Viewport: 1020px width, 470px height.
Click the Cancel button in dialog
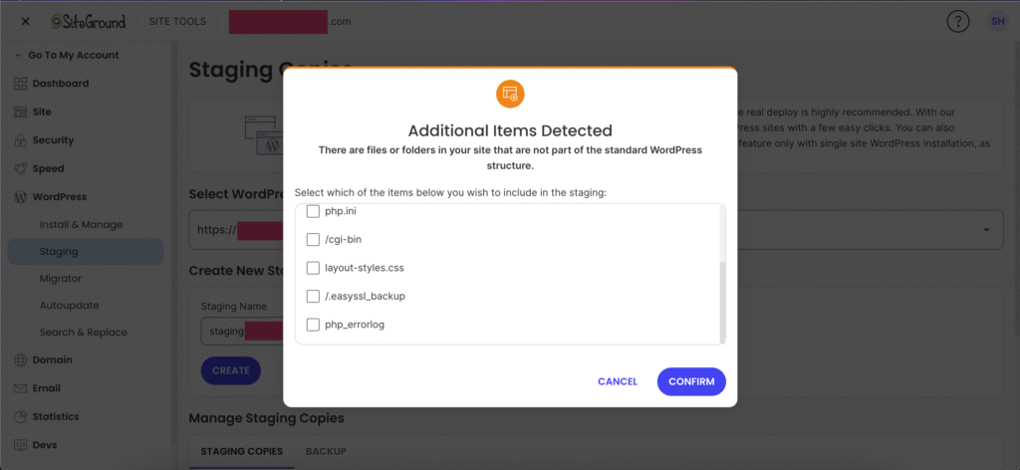click(618, 381)
